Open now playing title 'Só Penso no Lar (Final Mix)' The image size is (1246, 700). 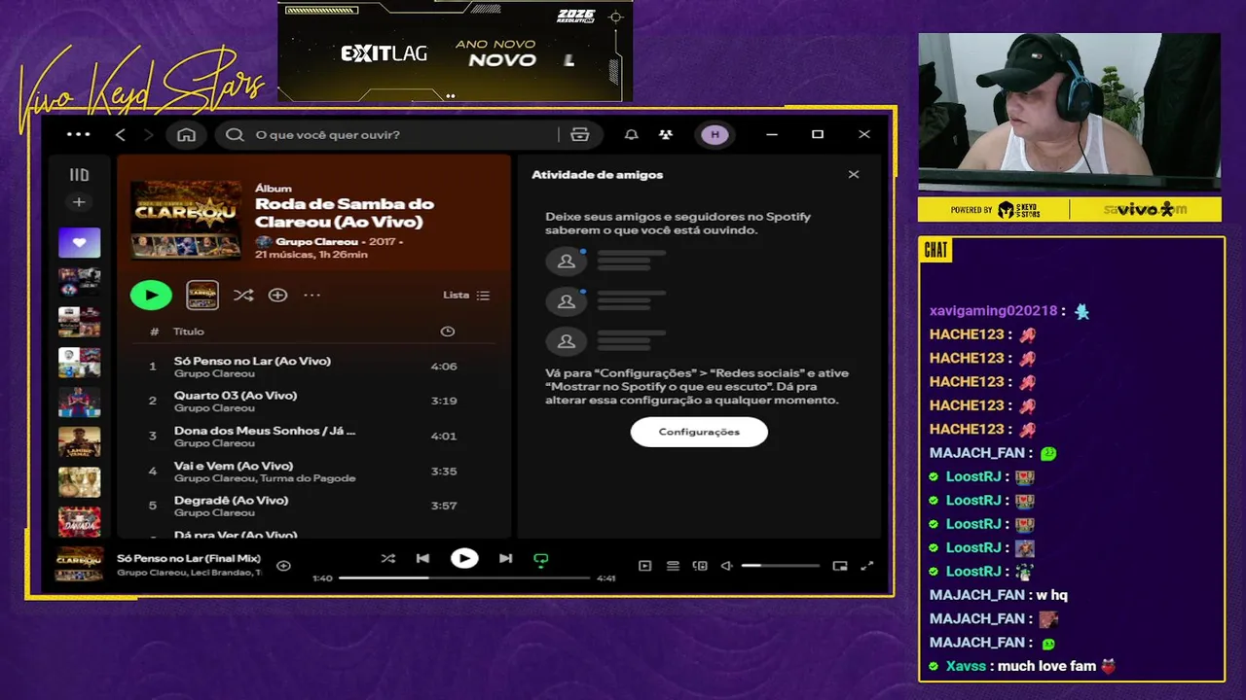tap(189, 558)
